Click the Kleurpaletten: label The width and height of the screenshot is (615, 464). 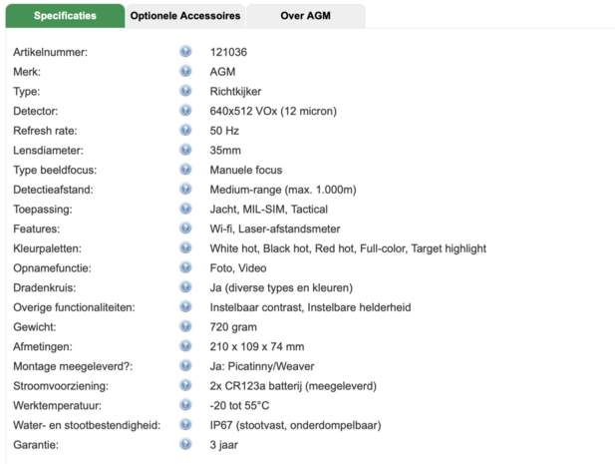click(x=47, y=248)
